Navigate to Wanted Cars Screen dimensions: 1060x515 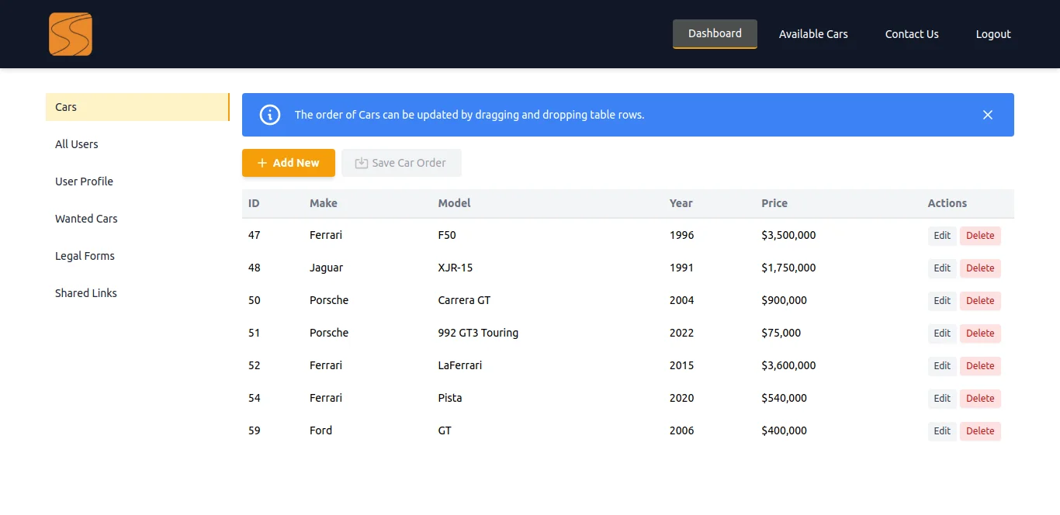coord(137,219)
